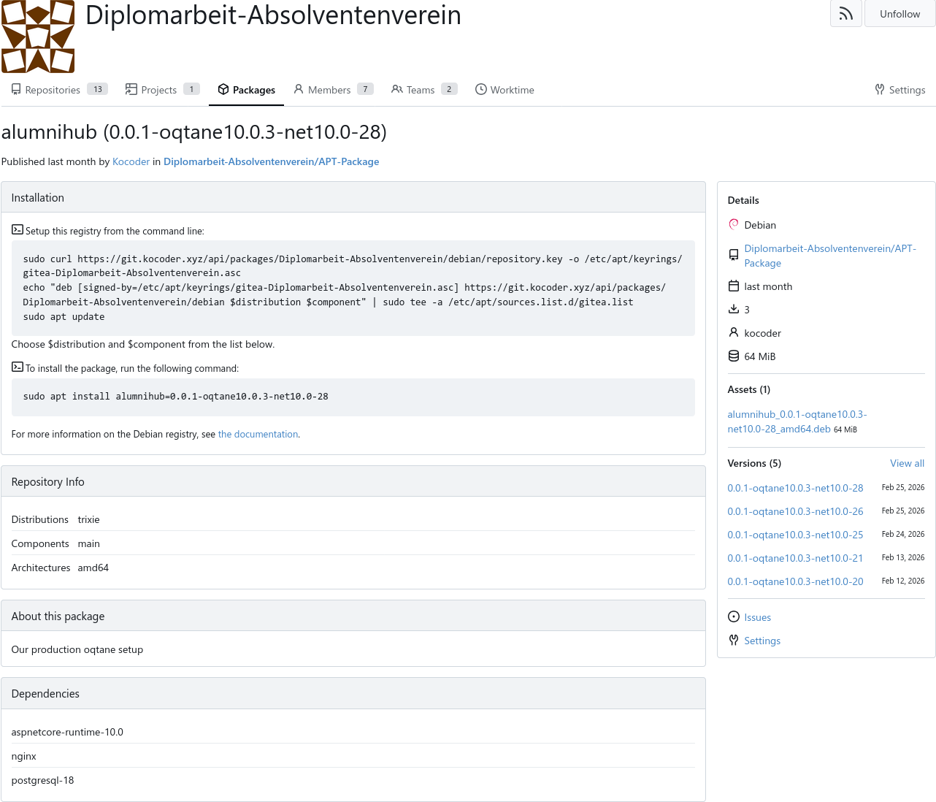Switch to the Projects tab

(158, 90)
